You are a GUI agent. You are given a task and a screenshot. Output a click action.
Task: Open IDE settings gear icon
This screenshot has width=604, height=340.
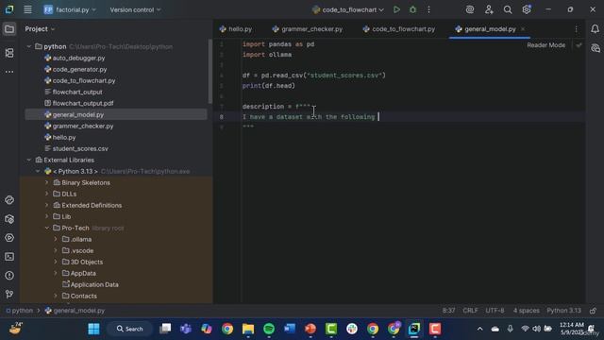(527, 9)
